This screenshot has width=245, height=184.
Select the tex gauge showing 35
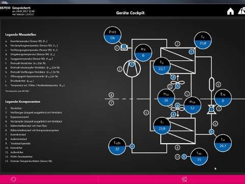tap(199, 157)
